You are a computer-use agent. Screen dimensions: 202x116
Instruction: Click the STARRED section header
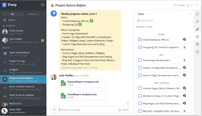click(9, 26)
